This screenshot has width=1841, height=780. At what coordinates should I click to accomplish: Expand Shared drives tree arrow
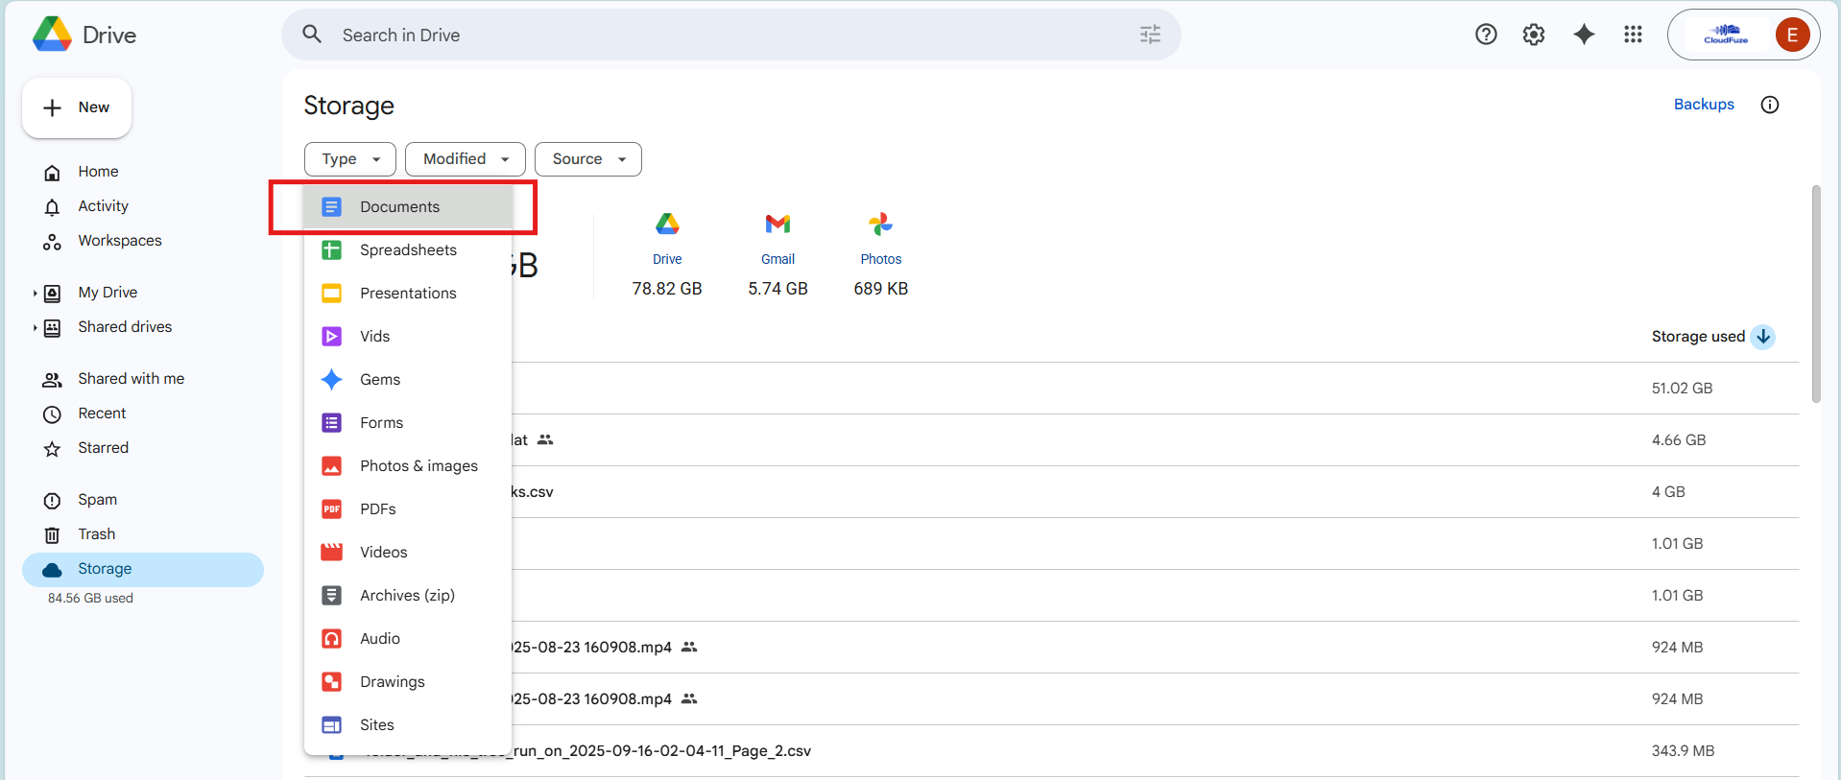point(35,327)
